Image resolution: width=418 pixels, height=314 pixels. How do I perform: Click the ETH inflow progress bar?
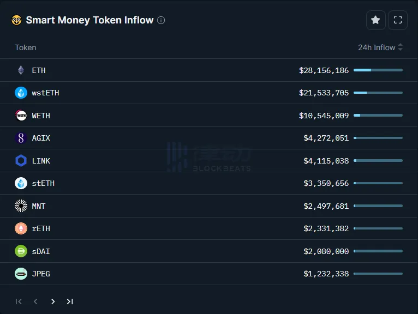point(378,70)
